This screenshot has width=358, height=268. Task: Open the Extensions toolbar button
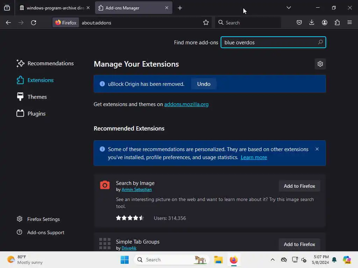coord(337,22)
